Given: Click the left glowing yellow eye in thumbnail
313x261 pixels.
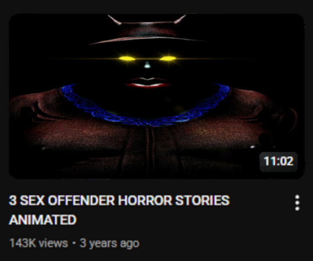Looking at the screenshot, I should pos(127,58).
